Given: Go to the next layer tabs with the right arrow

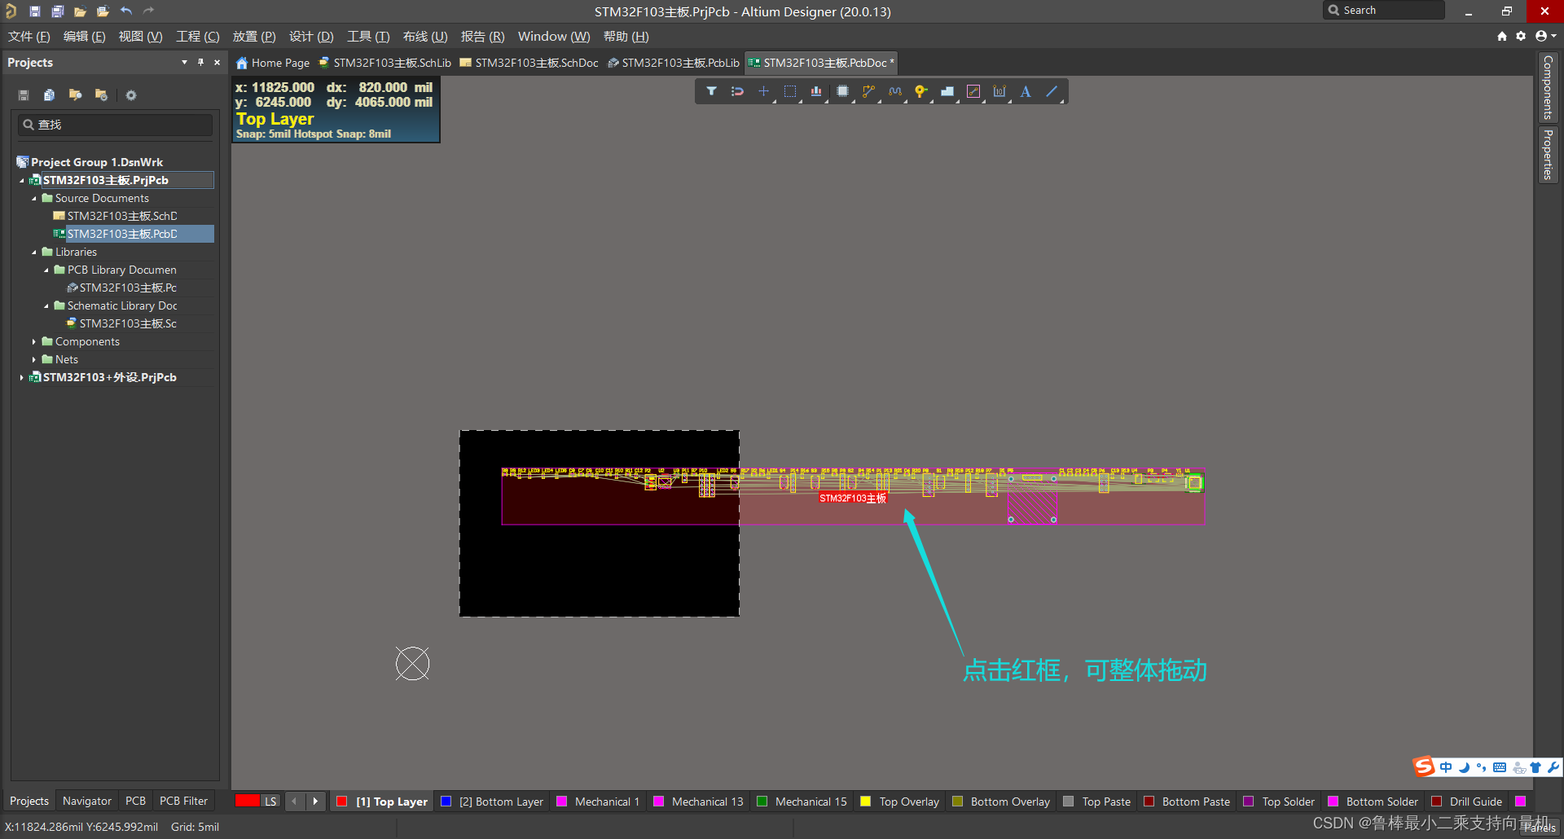Looking at the screenshot, I should (x=315, y=802).
